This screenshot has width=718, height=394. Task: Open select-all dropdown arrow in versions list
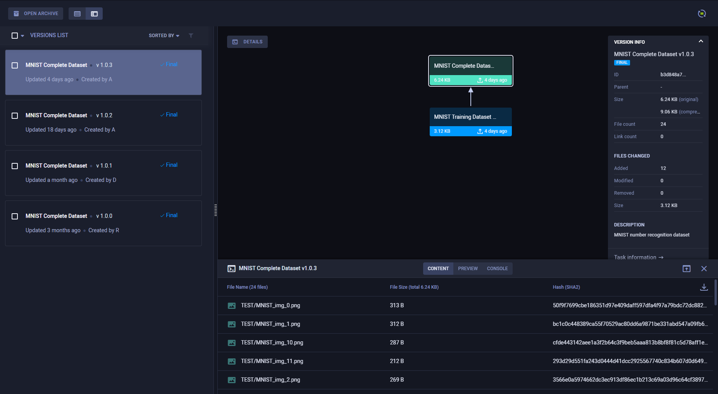coord(22,36)
